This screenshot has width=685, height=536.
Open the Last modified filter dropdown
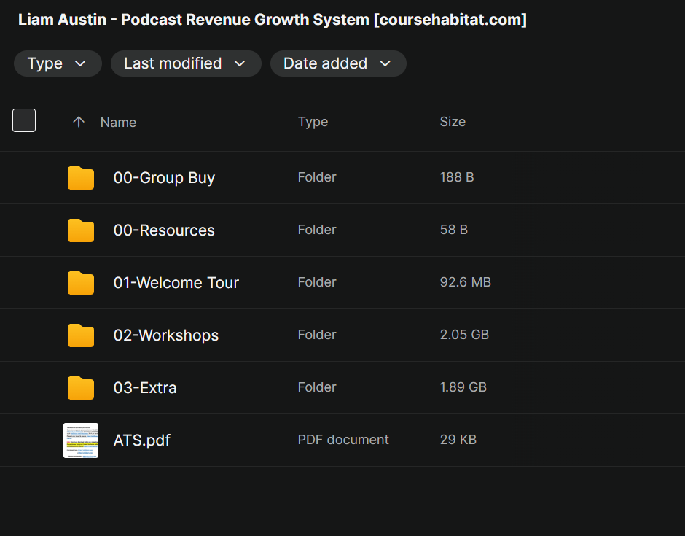[x=186, y=63]
